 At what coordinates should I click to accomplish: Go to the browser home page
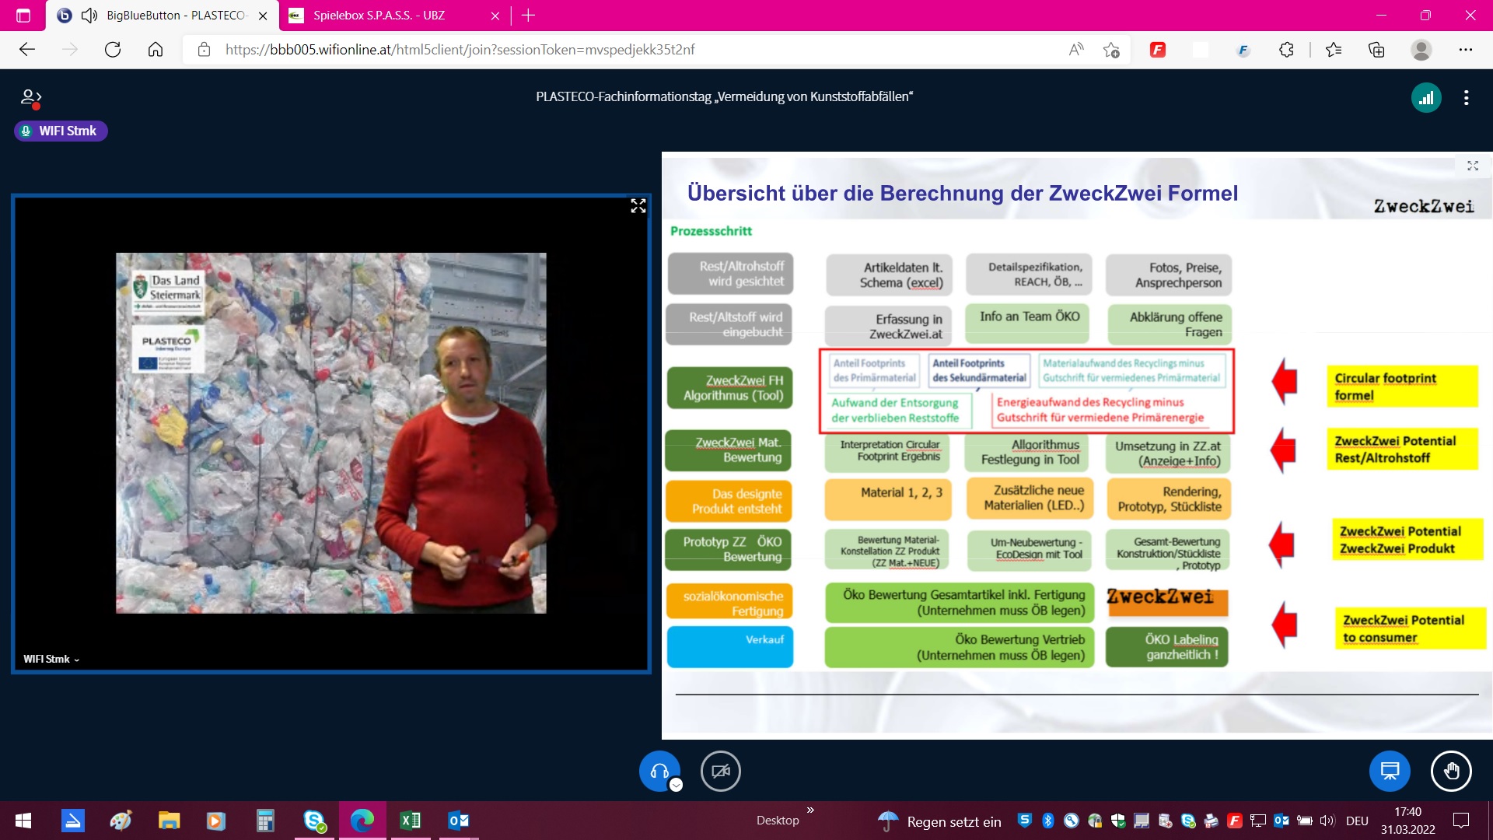pyautogui.click(x=156, y=50)
